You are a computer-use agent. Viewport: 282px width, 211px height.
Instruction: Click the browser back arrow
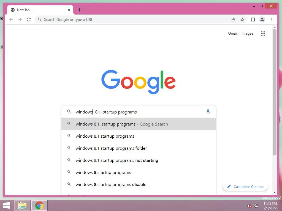tap(11, 20)
